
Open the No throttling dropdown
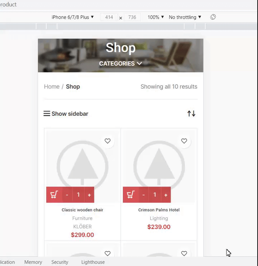tap(185, 17)
